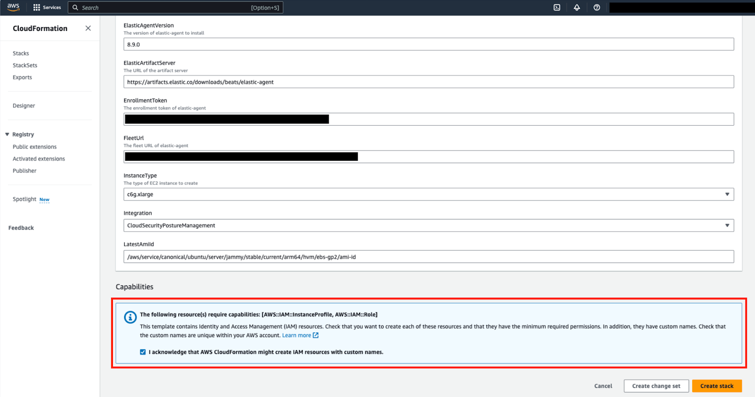The height and width of the screenshot is (397, 755).
Task: Open the Help question mark icon
Action: point(596,7)
